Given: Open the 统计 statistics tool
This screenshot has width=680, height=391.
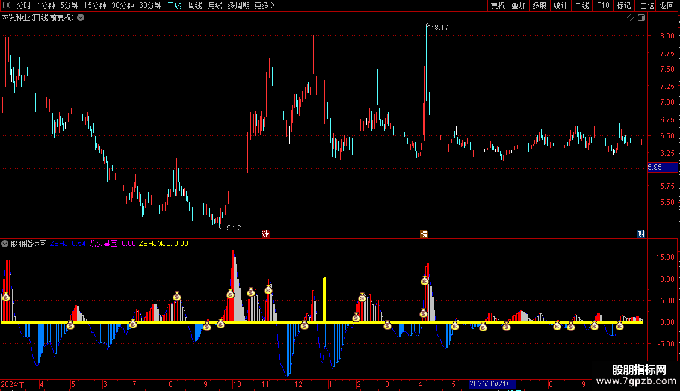Looking at the screenshot, I should 560,5.
